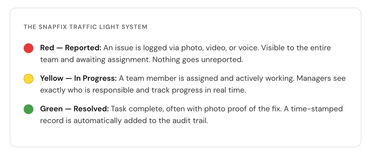The width and height of the screenshot is (366, 160).
Task: Click the word "time-stamped"
Action: point(314,109)
